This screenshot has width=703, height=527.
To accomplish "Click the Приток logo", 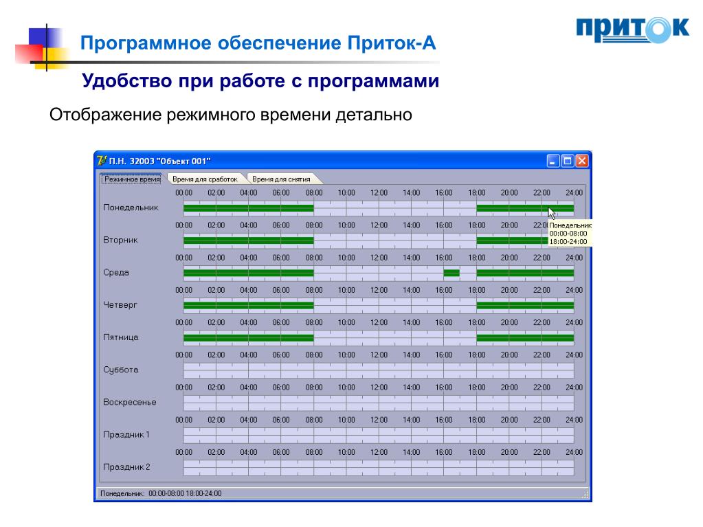I will coord(632,30).
